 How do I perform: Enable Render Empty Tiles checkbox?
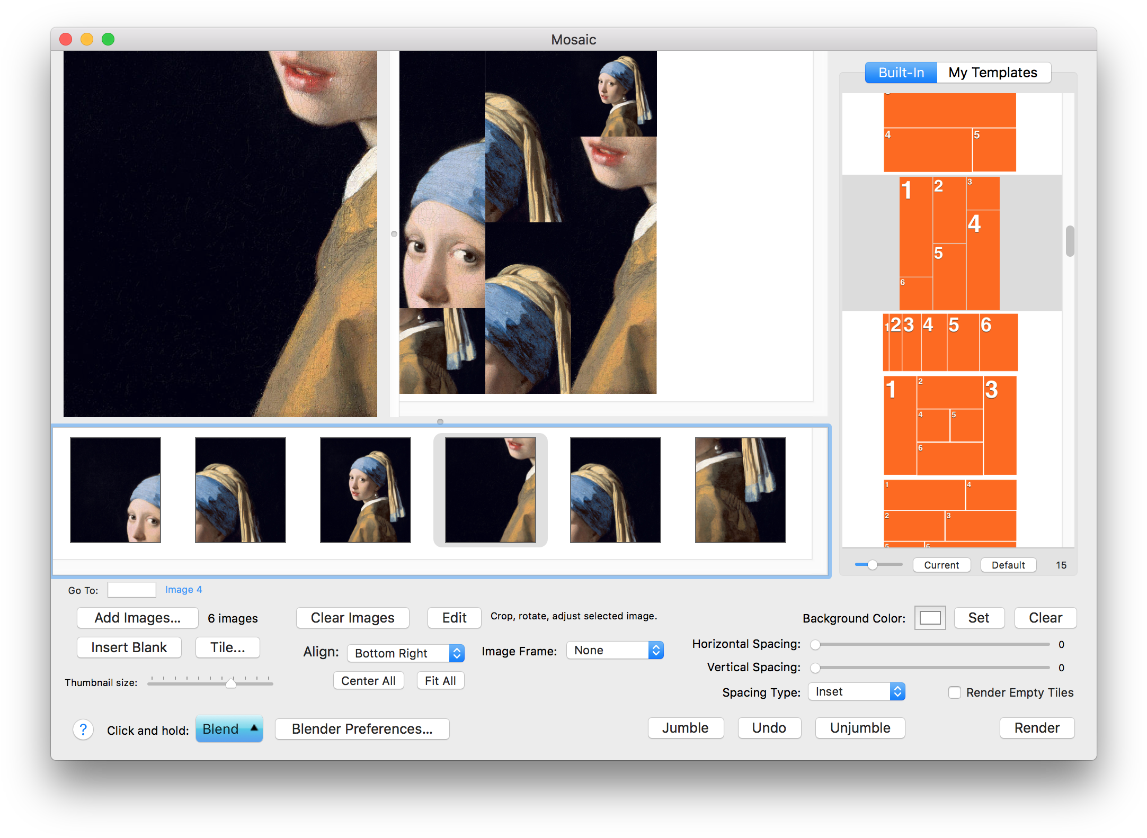pos(954,692)
